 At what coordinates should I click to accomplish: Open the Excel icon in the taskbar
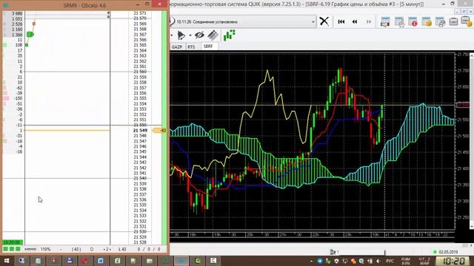(118, 261)
